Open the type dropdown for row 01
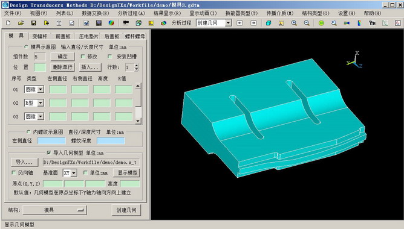This screenshot has height=229, width=404. pos(41,89)
